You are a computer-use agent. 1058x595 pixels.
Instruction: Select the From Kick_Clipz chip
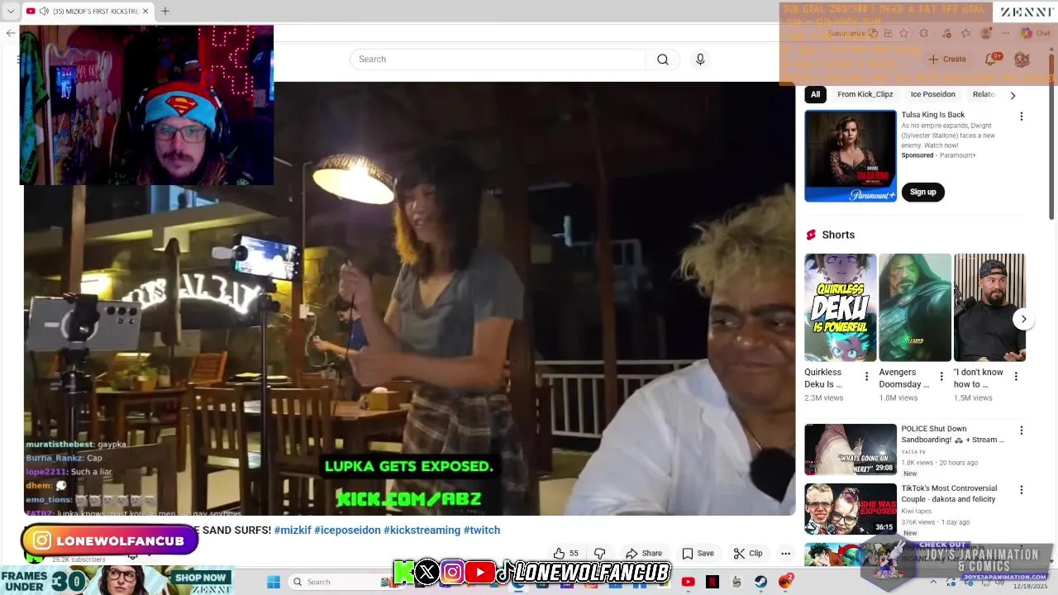[x=865, y=94]
